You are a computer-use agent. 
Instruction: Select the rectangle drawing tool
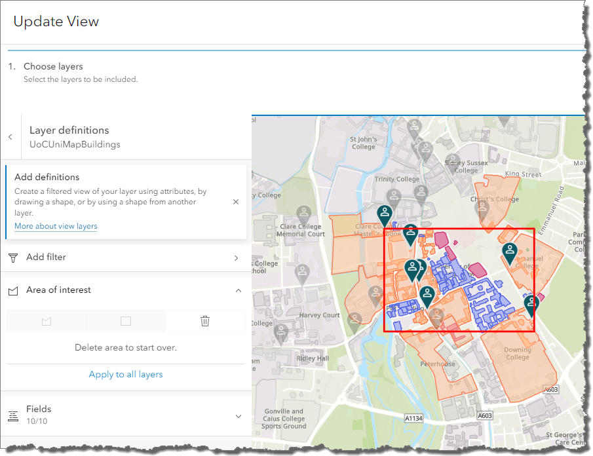[126, 321]
